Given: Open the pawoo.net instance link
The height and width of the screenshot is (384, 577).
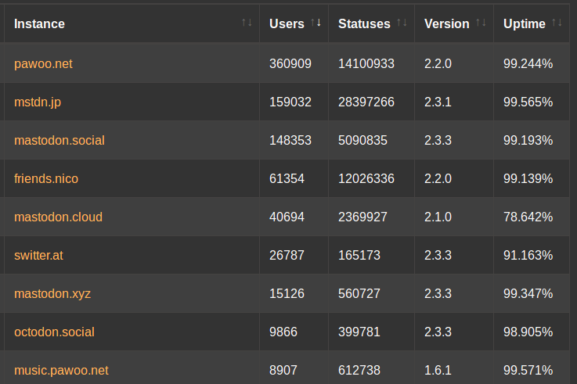Looking at the screenshot, I should click(x=43, y=64).
